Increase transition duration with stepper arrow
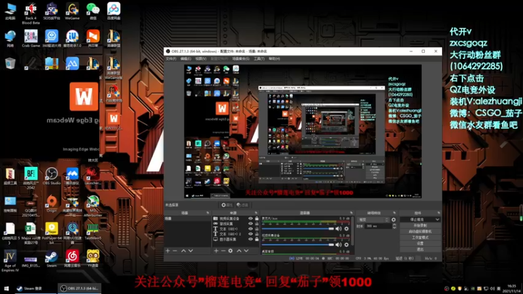The height and width of the screenshot is (294, 523). tap(394, 225)
